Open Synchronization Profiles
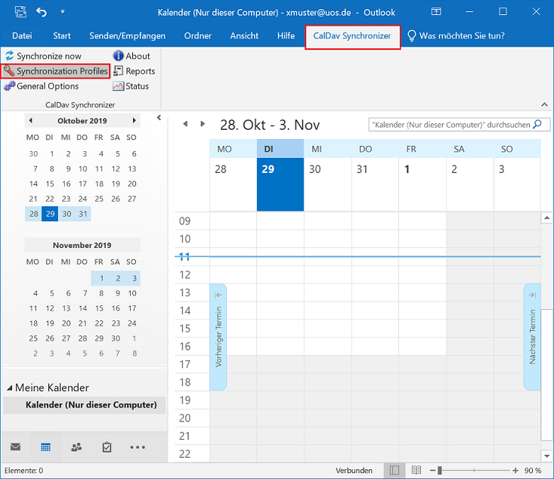This screenshot has height=479, width=554. (x=56, y=71)
